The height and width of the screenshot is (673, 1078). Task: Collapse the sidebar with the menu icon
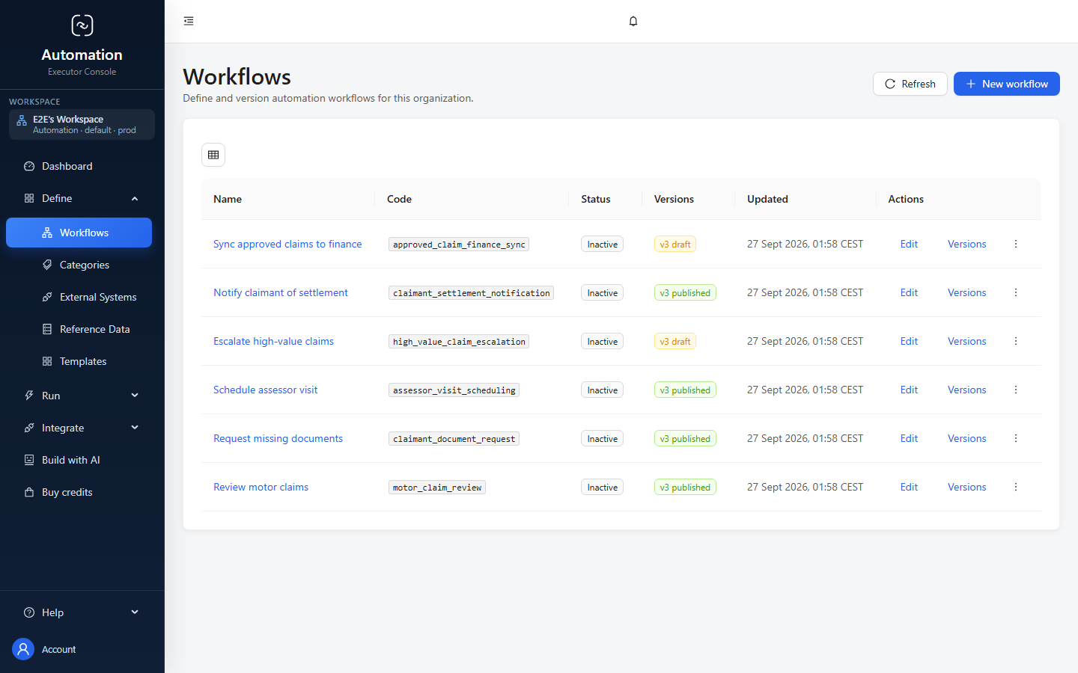(189, 21)
